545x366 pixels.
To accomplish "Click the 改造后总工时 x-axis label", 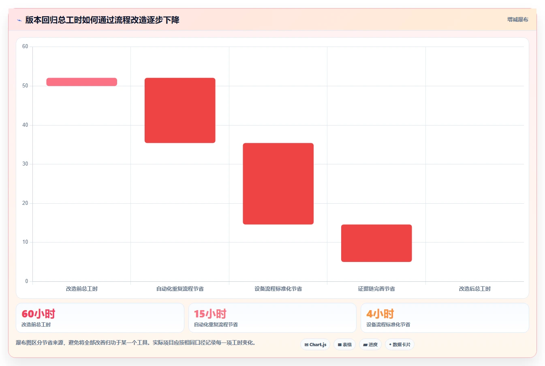I will point(474,289).
